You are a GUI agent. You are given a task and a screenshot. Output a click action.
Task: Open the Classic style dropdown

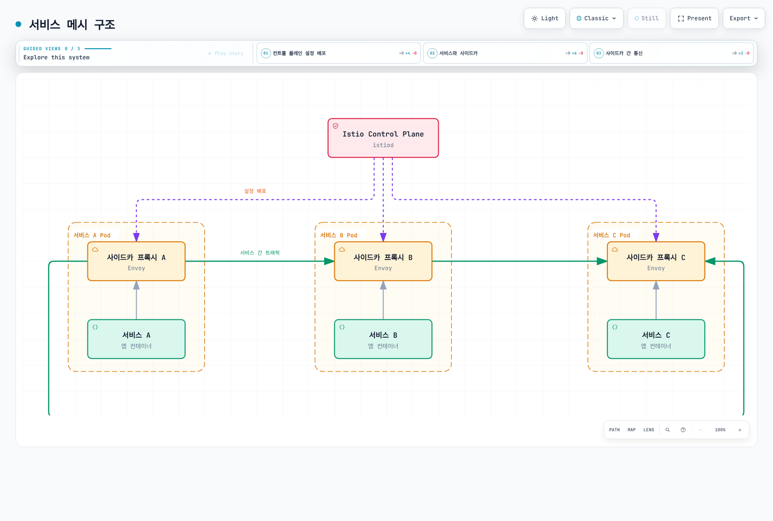pyautogui.click(x=597, y=18)
